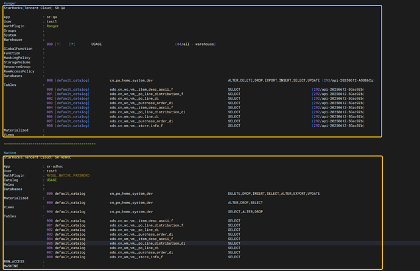Click the ROW_ACCESS label in Native section

[14, 262]
